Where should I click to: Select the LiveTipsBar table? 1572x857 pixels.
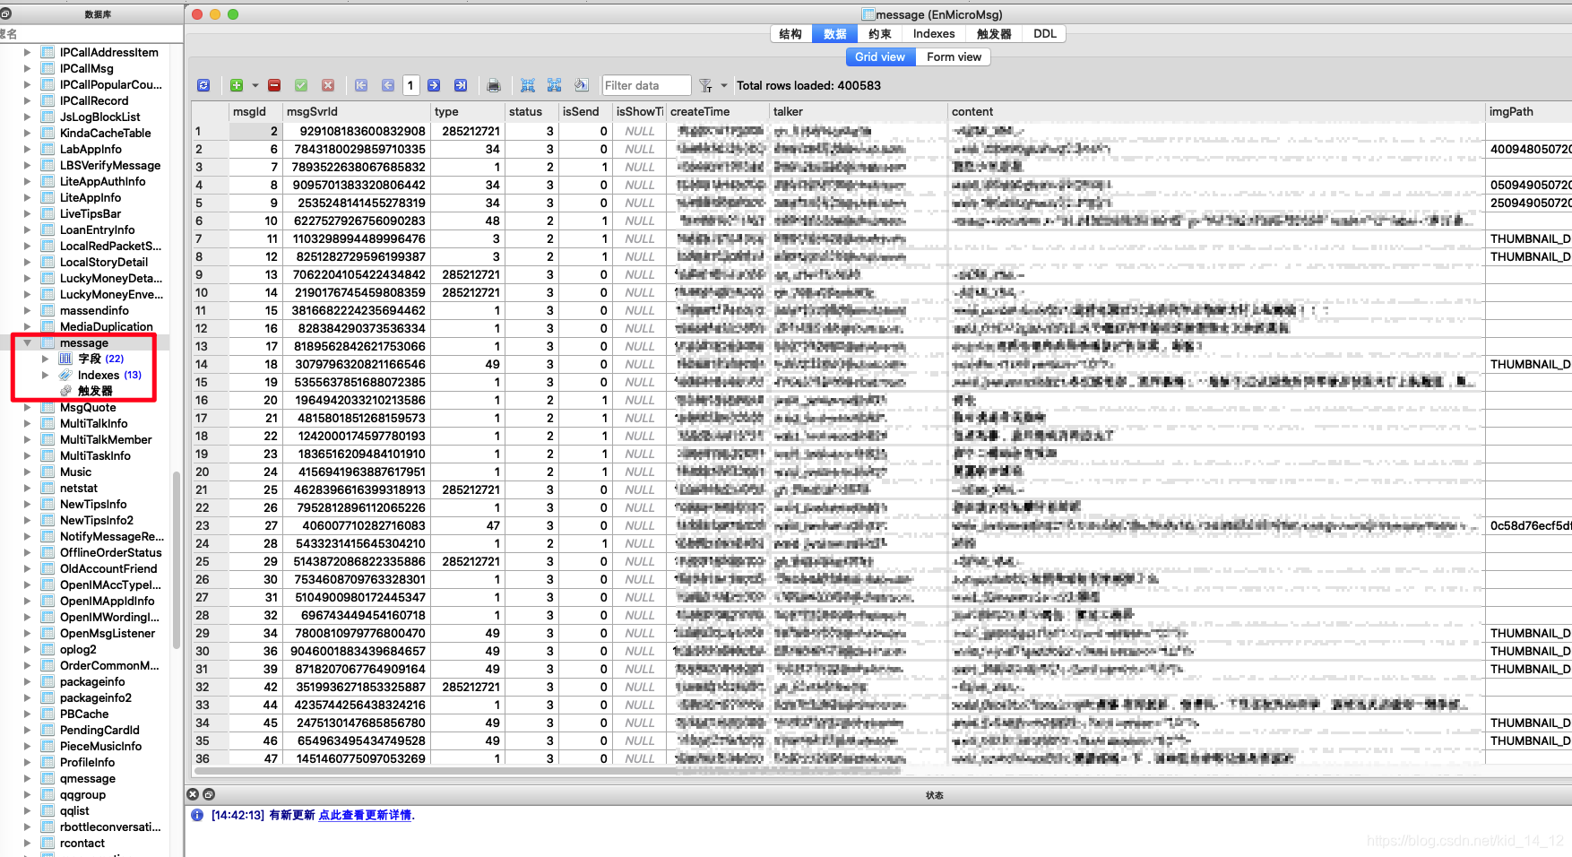click(91, 214)
